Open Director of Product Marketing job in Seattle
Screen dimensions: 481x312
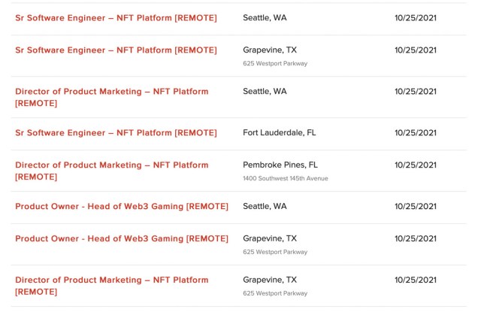point(112,97)
